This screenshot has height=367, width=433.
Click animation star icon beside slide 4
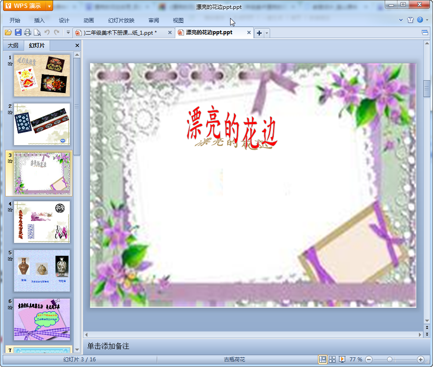(10, 210)
